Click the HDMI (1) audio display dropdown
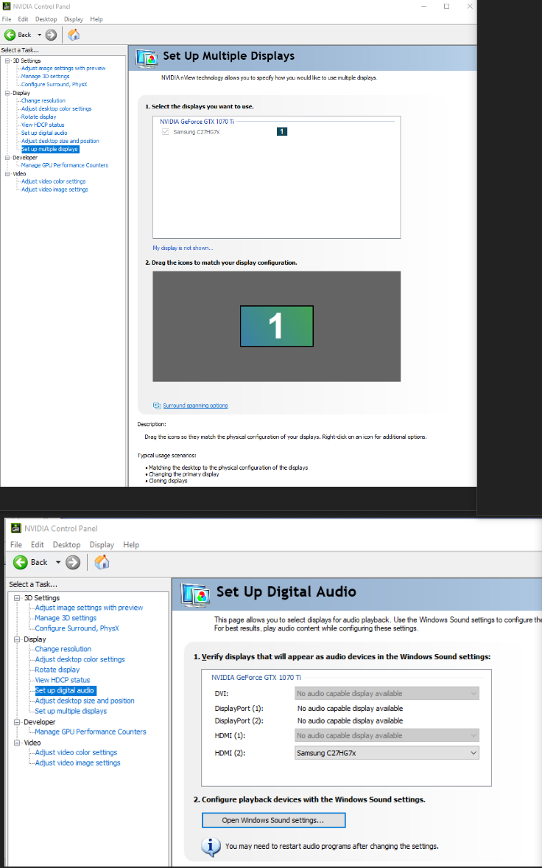Image resolution: width=542 pixels, height=868 pixels. [x=387, y=735]
